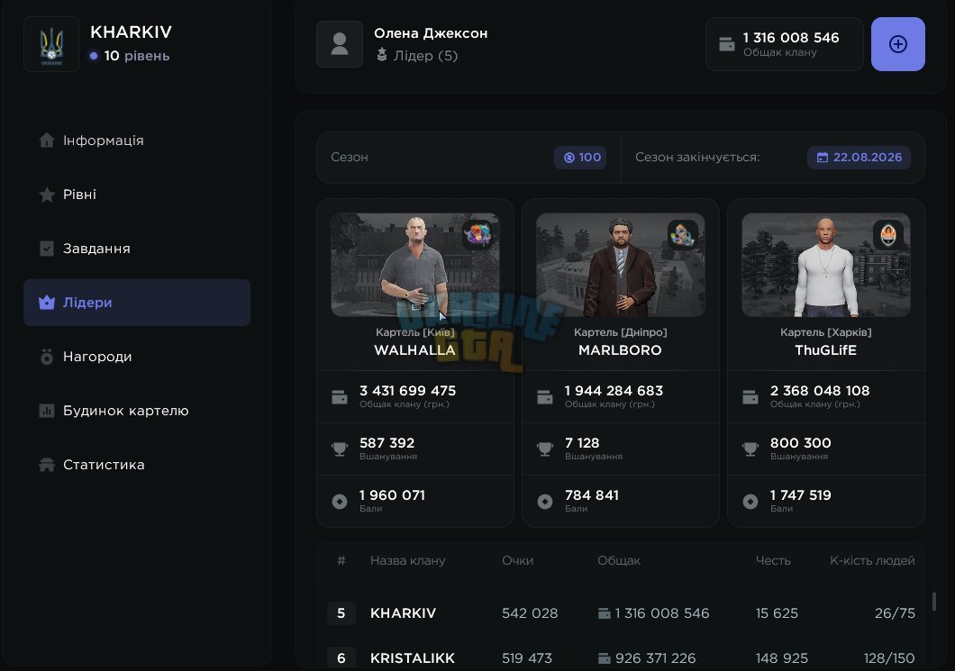Click the rank 6 number badge

[x=341, y=658]
